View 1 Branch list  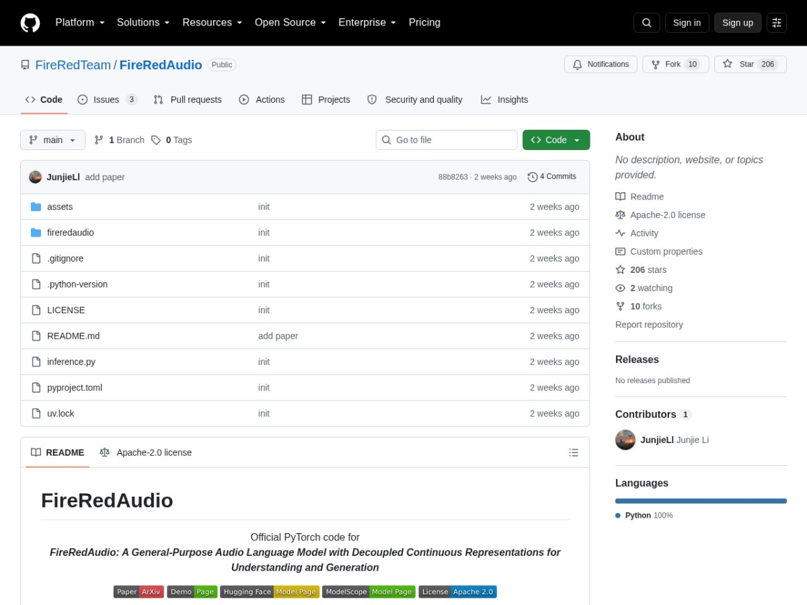click(119, 140)
